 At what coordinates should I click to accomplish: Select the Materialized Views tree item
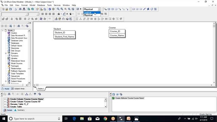(x=18, y=61)
